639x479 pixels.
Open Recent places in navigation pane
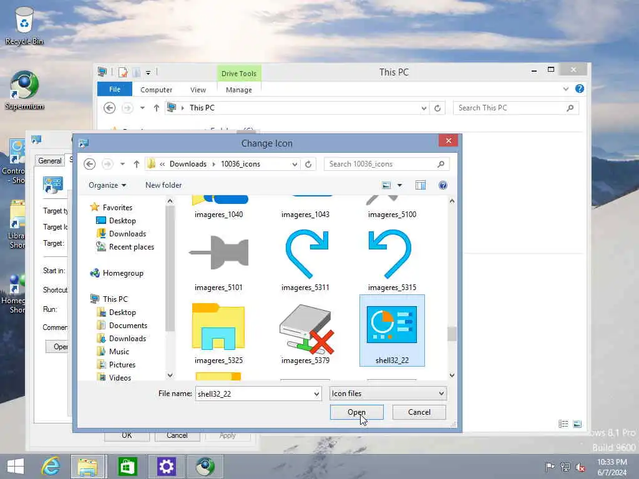pos(132,246)
